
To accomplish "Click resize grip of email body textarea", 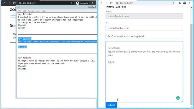I will tap(182, 101).
